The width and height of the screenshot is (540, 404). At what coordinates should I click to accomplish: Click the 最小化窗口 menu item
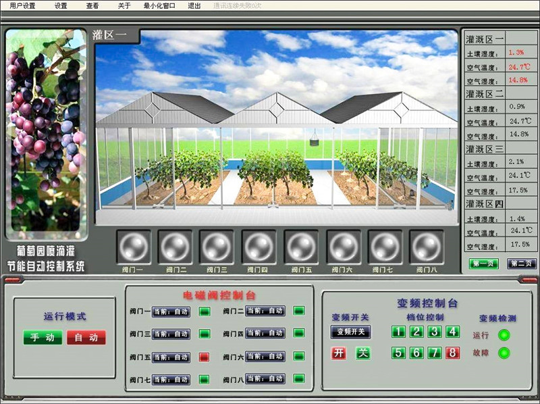point(160,5)
